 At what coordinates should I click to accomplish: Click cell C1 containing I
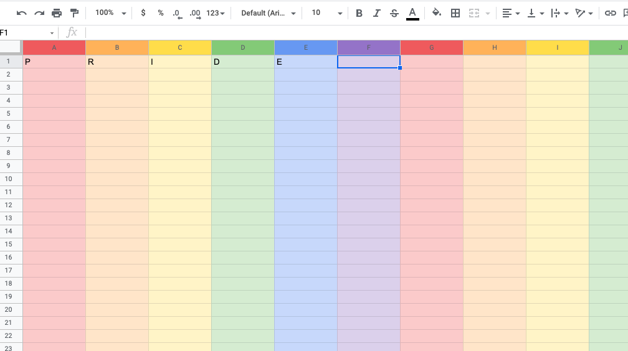[180, 62]
